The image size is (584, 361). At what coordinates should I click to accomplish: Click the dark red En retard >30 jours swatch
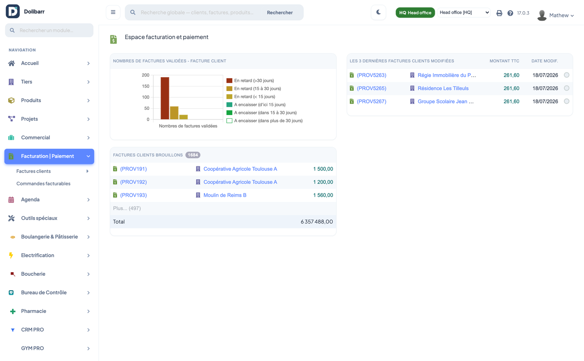pyautogui.click(x=229, y=80)
